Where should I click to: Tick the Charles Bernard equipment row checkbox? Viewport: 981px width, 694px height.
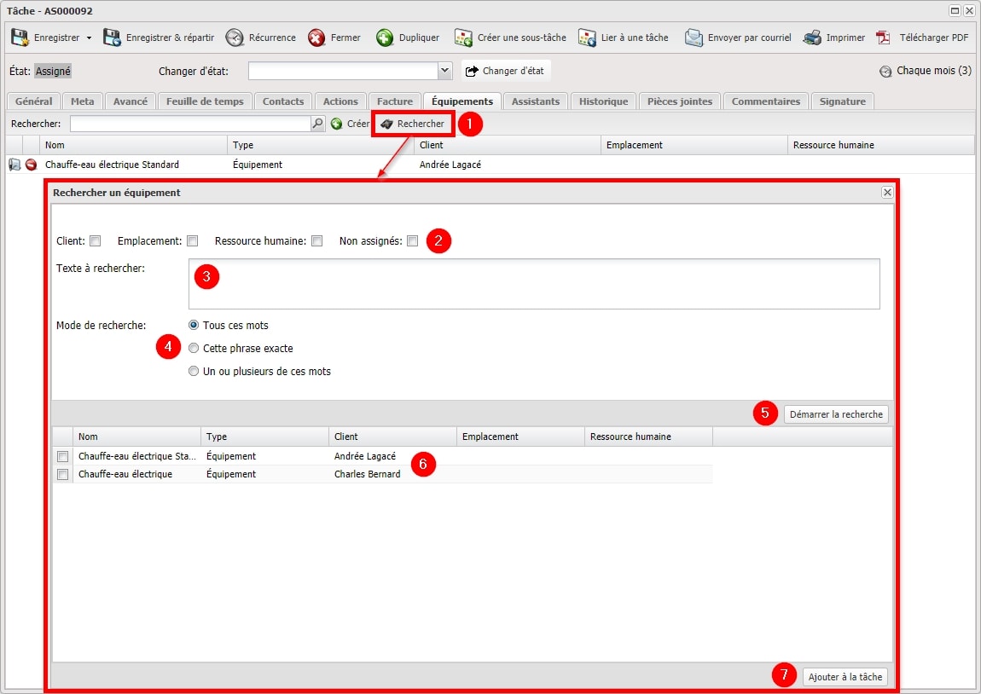[62, 475]
